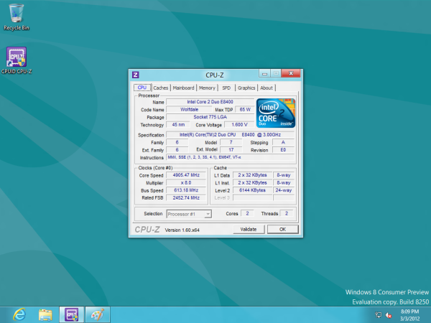This screenshot has width=431, height=323.
Task: Click the Multiplier value x 8.0
Action: 186,182
